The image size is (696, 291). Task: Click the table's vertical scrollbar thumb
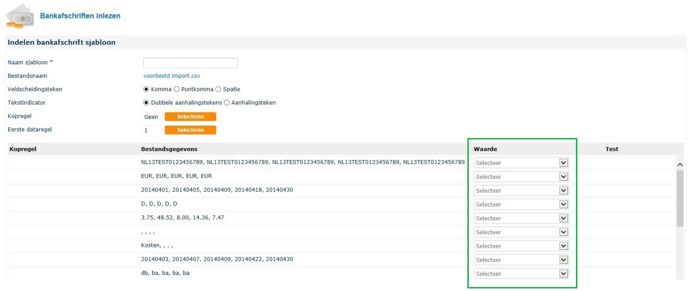tap(680, 198)
